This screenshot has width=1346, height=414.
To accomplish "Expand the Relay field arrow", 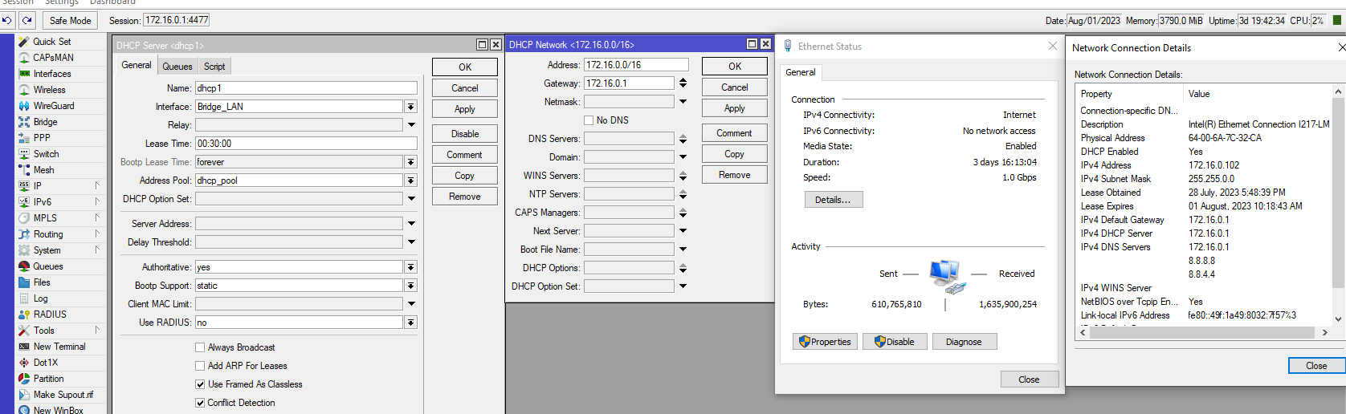I will coord(411,125).
